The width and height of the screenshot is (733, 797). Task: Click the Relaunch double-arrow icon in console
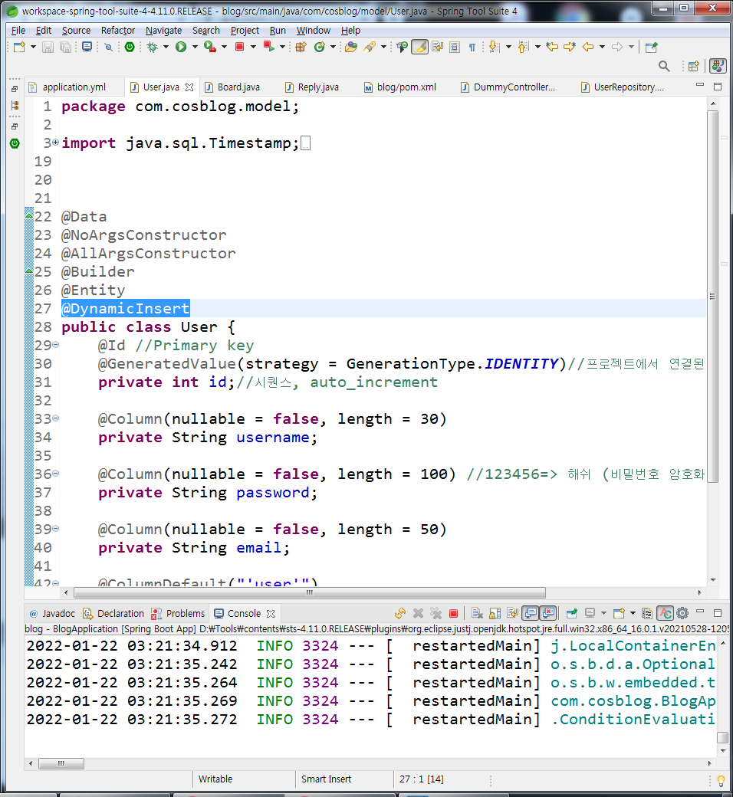pyautogui.click(x=400, y=614)
